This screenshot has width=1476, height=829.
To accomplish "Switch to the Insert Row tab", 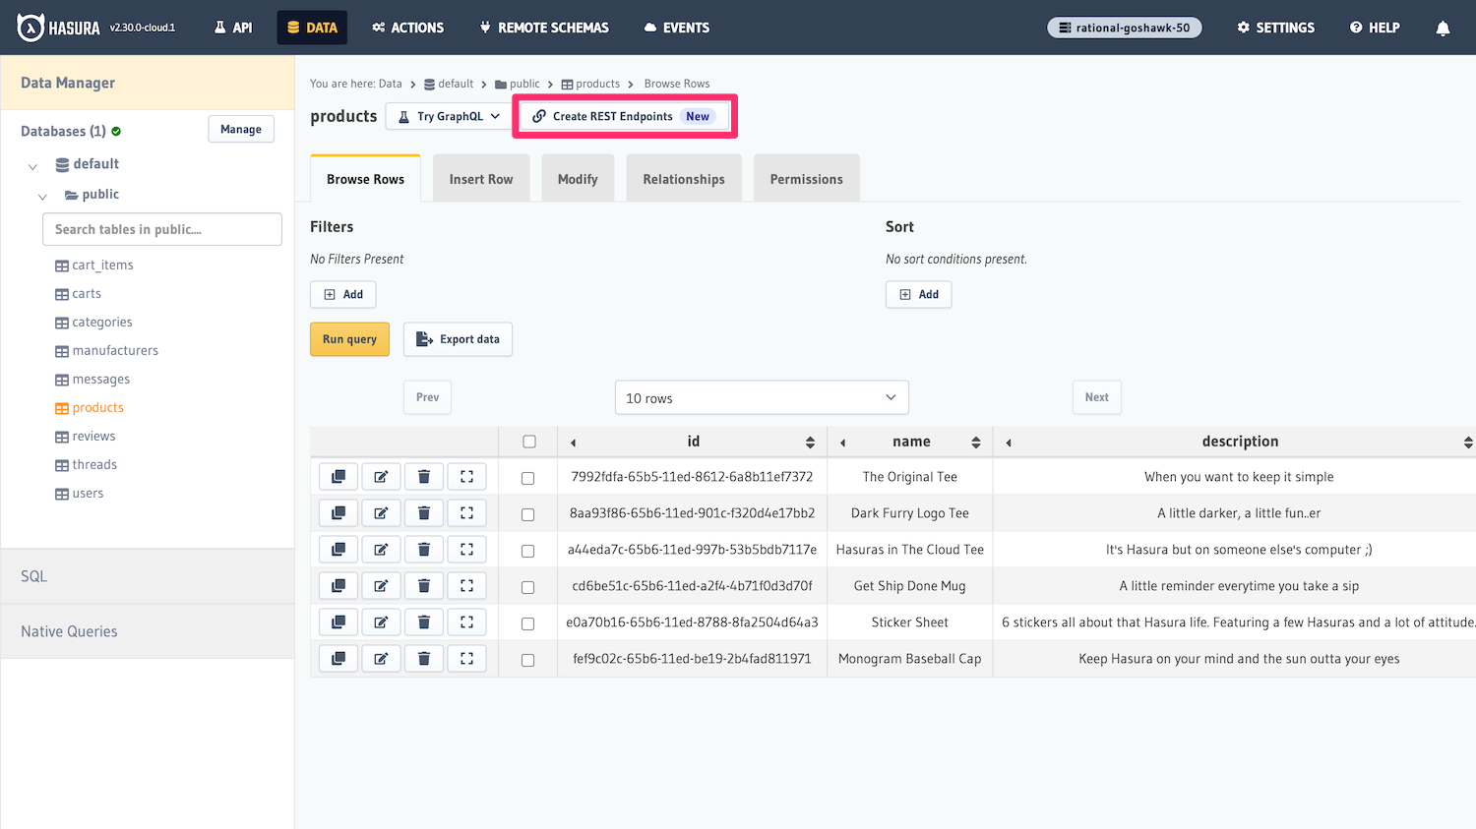I will coord(480,178).
